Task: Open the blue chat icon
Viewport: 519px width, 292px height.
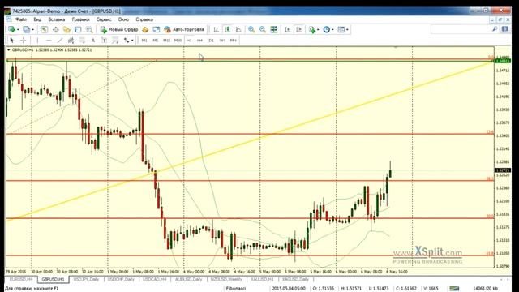Action: point(504,29)
